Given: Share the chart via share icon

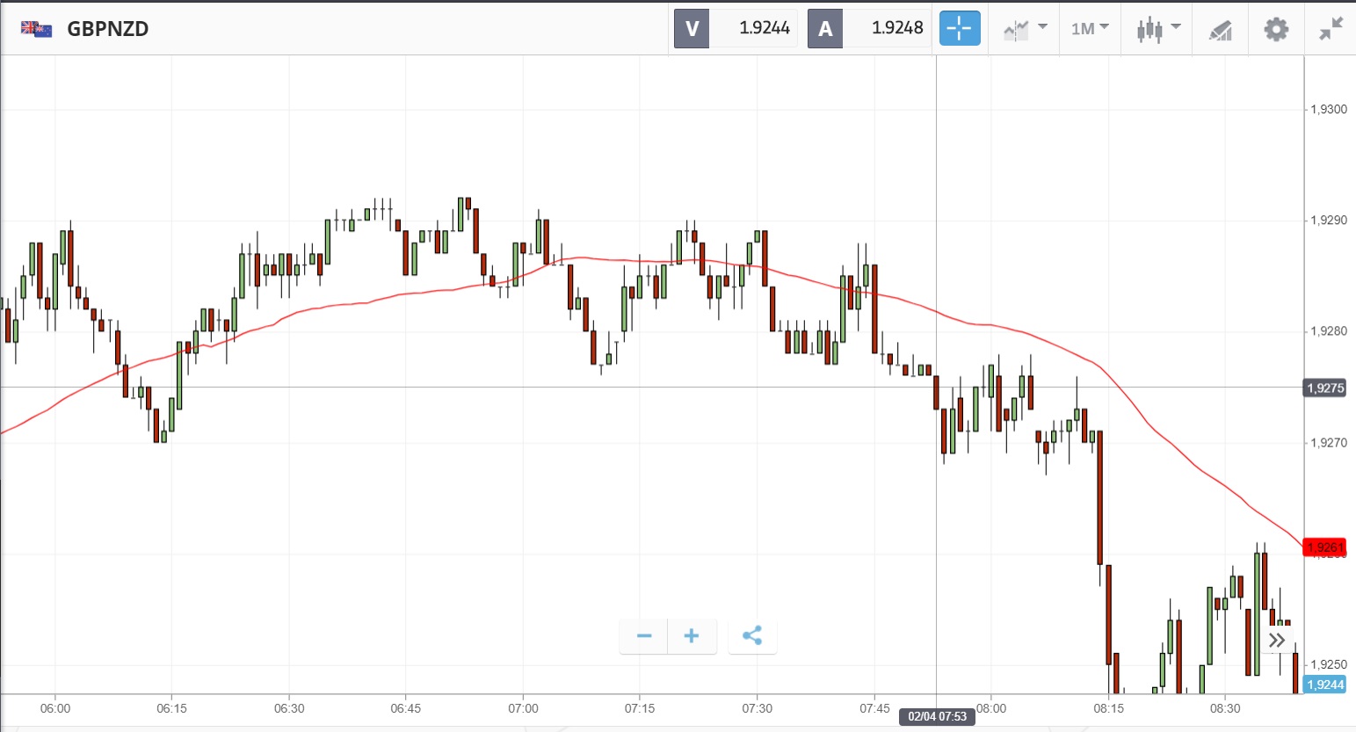Looking at the screenshot, I should click(752, 636).
